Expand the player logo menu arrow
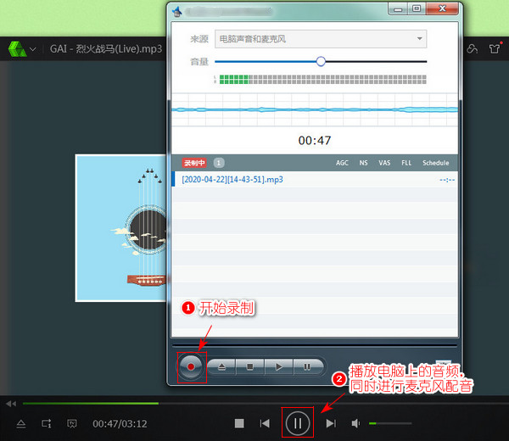This screenshot has height=441, width=509. click(32, 49)
